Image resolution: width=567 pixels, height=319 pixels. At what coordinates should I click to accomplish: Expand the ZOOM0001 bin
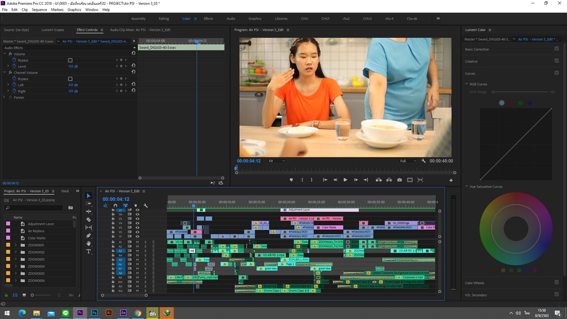16,245
